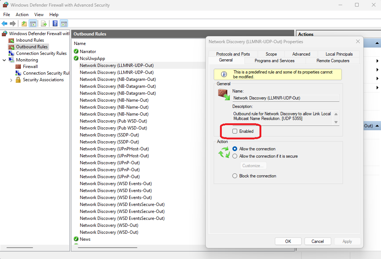Click the app icon in the title bar
Screen dimensions: 381x259
(5, 5)
